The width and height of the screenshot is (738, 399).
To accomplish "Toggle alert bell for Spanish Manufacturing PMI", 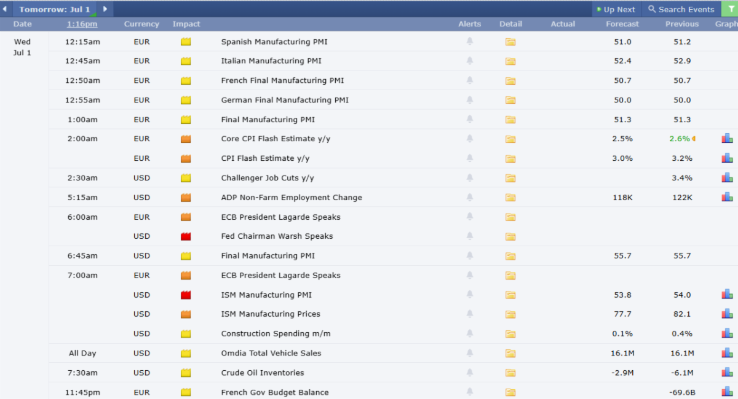I will 470,41.
